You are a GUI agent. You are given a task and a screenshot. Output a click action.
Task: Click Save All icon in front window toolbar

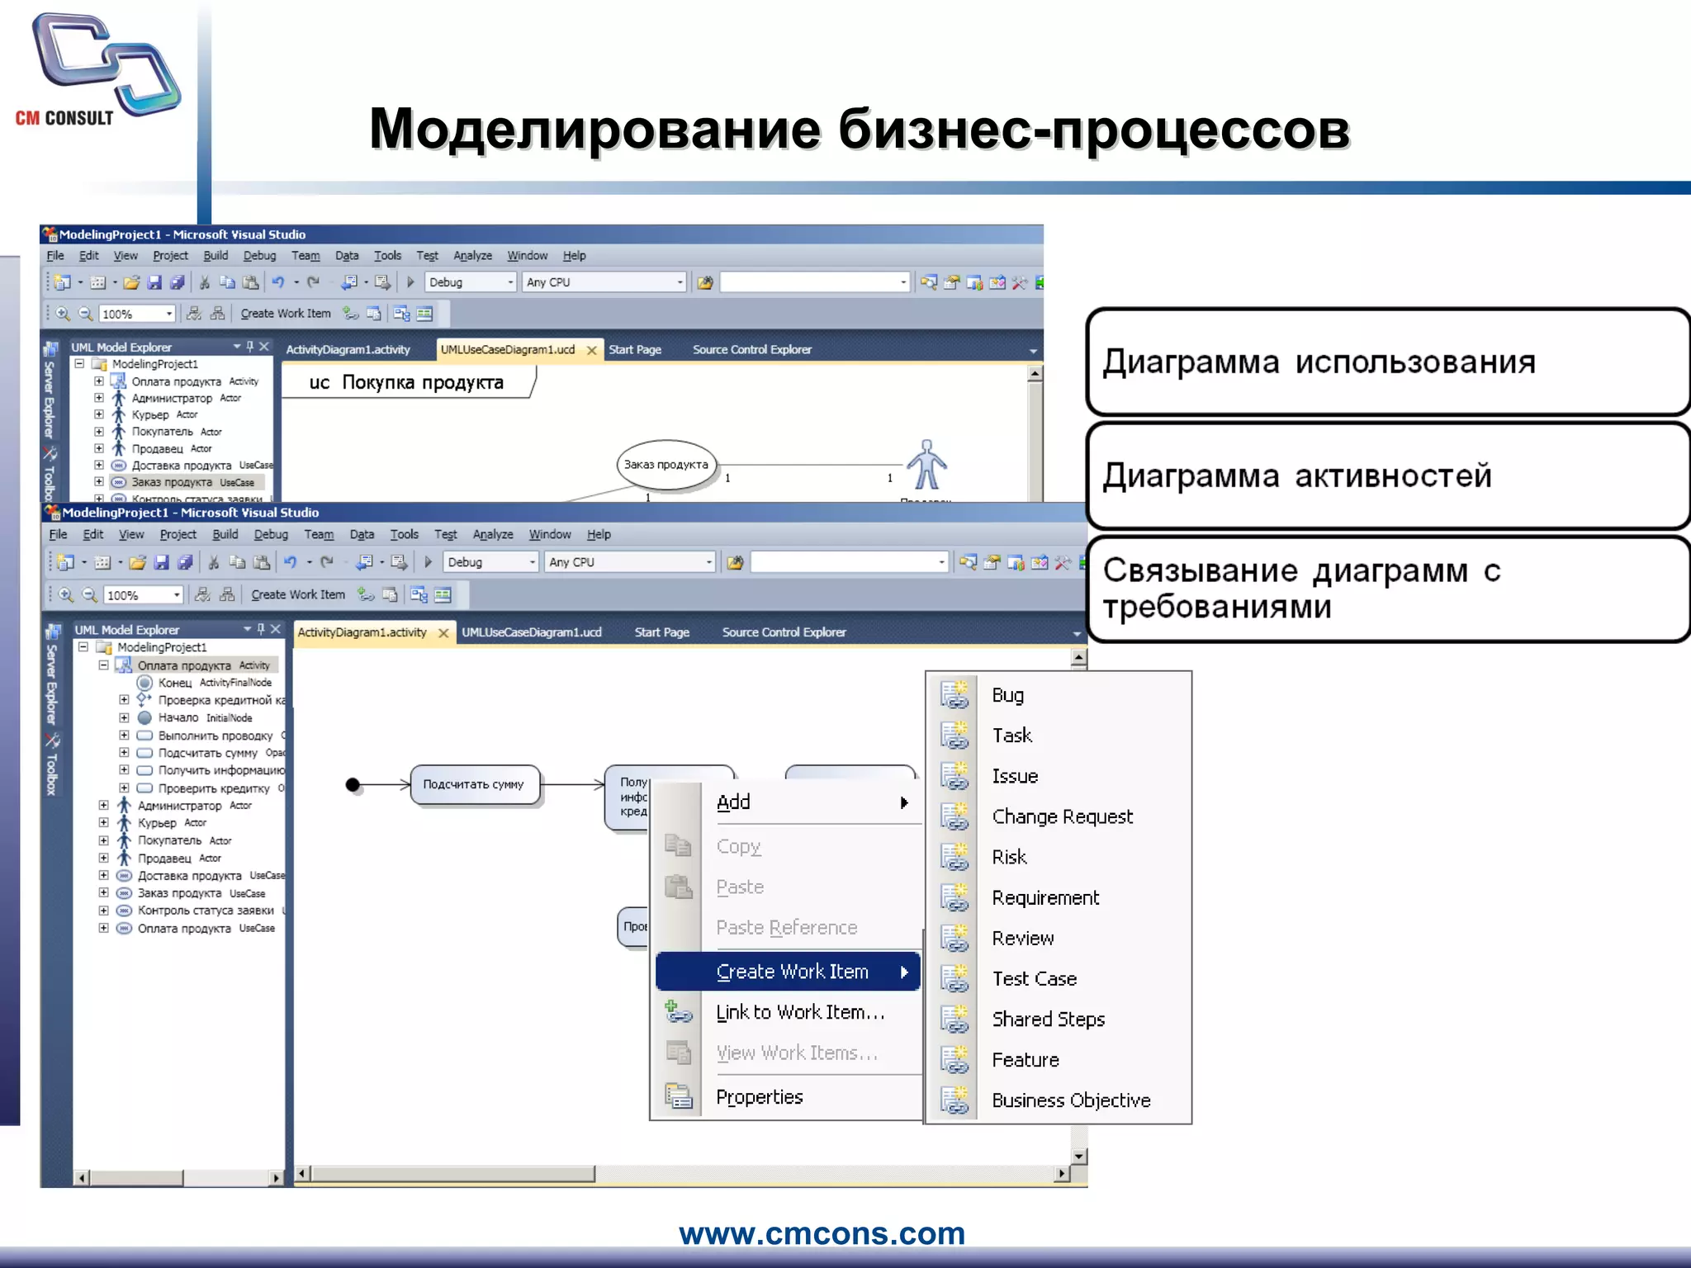pyautogui.click(x=185, y=562)
